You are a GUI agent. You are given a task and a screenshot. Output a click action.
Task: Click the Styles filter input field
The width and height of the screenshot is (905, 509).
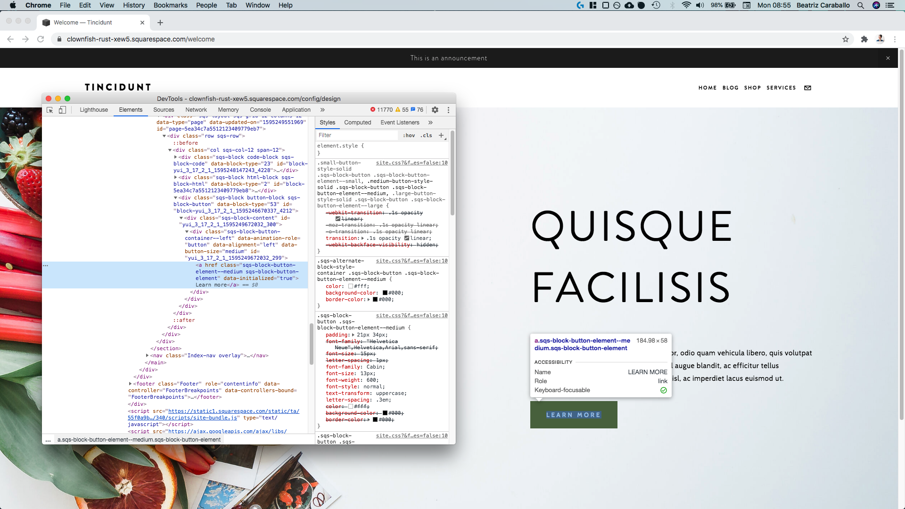click(x=357, y=135)
